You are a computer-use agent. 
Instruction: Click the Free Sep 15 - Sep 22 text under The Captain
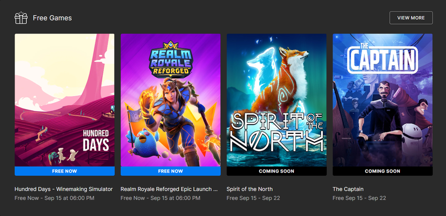[359, 198]
